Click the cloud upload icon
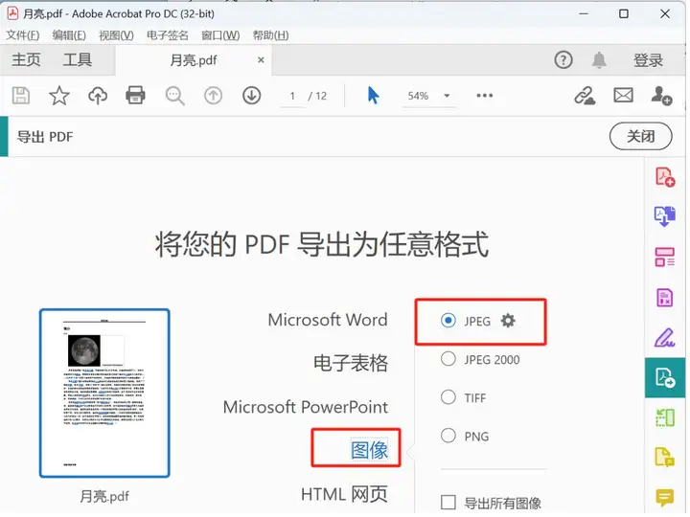This screenshot has height=517, width=690. tap(98, 96)
